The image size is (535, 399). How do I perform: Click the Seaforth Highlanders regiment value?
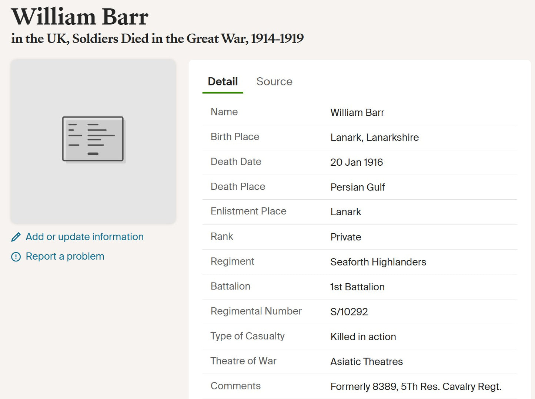(x=378, y=262)
